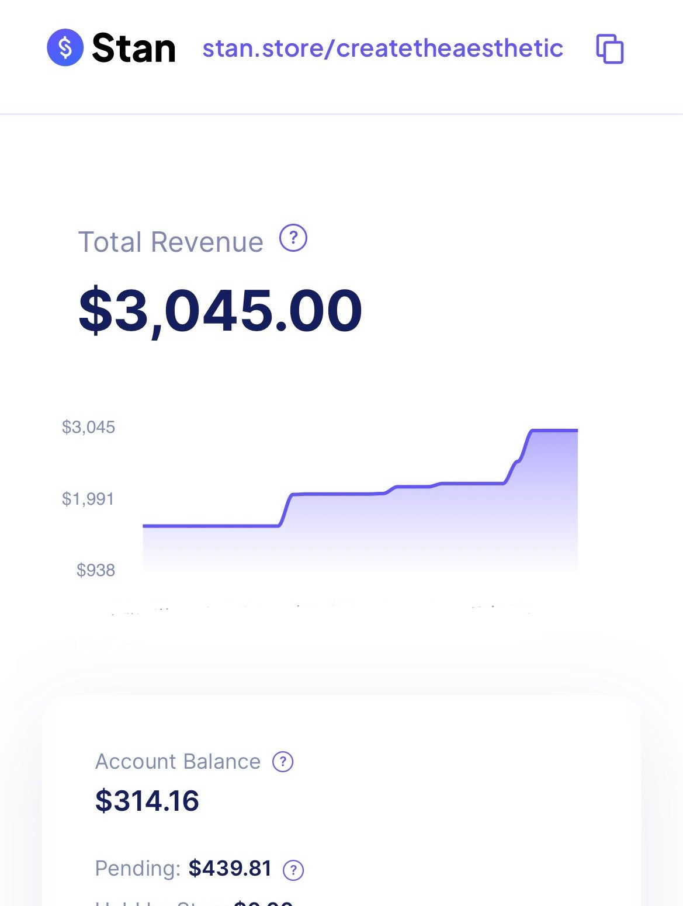
Task: Click the $314.16 account balance amount
Action: click(x=147, y=801)
